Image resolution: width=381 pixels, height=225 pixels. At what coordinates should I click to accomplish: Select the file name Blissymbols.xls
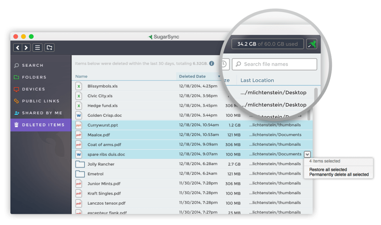coord(103,86)
